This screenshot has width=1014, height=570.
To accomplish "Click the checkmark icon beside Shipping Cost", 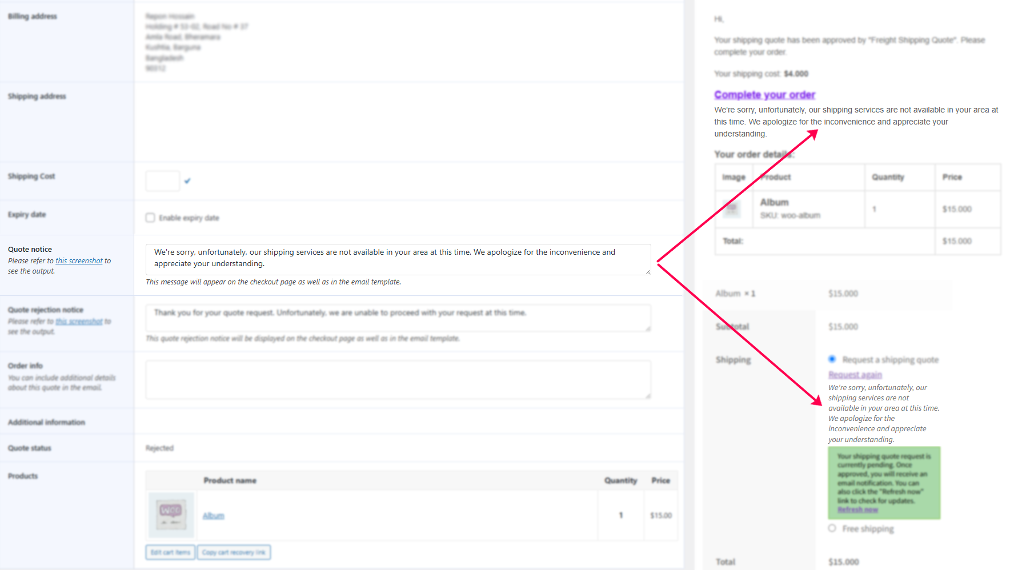I will point(187,181).
